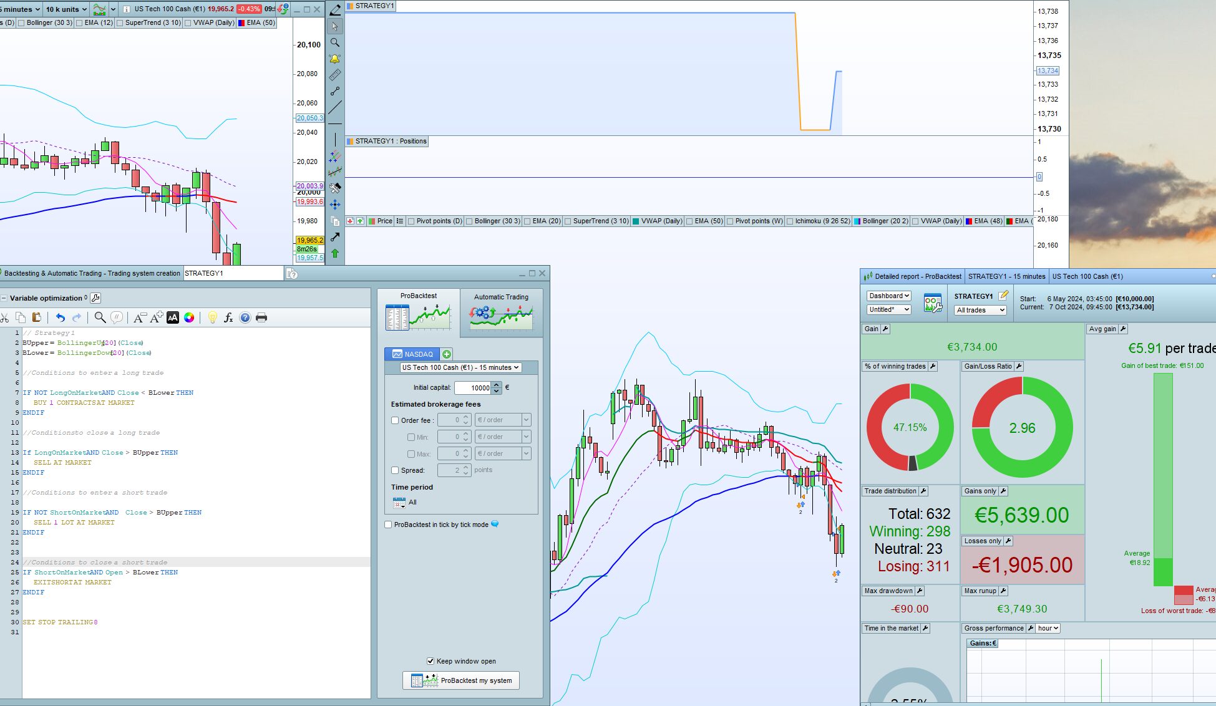The height and width of the screenshot is (706, 1216).
Task: Switch to the Automatic Trading tab
Action: coord(501,312)
